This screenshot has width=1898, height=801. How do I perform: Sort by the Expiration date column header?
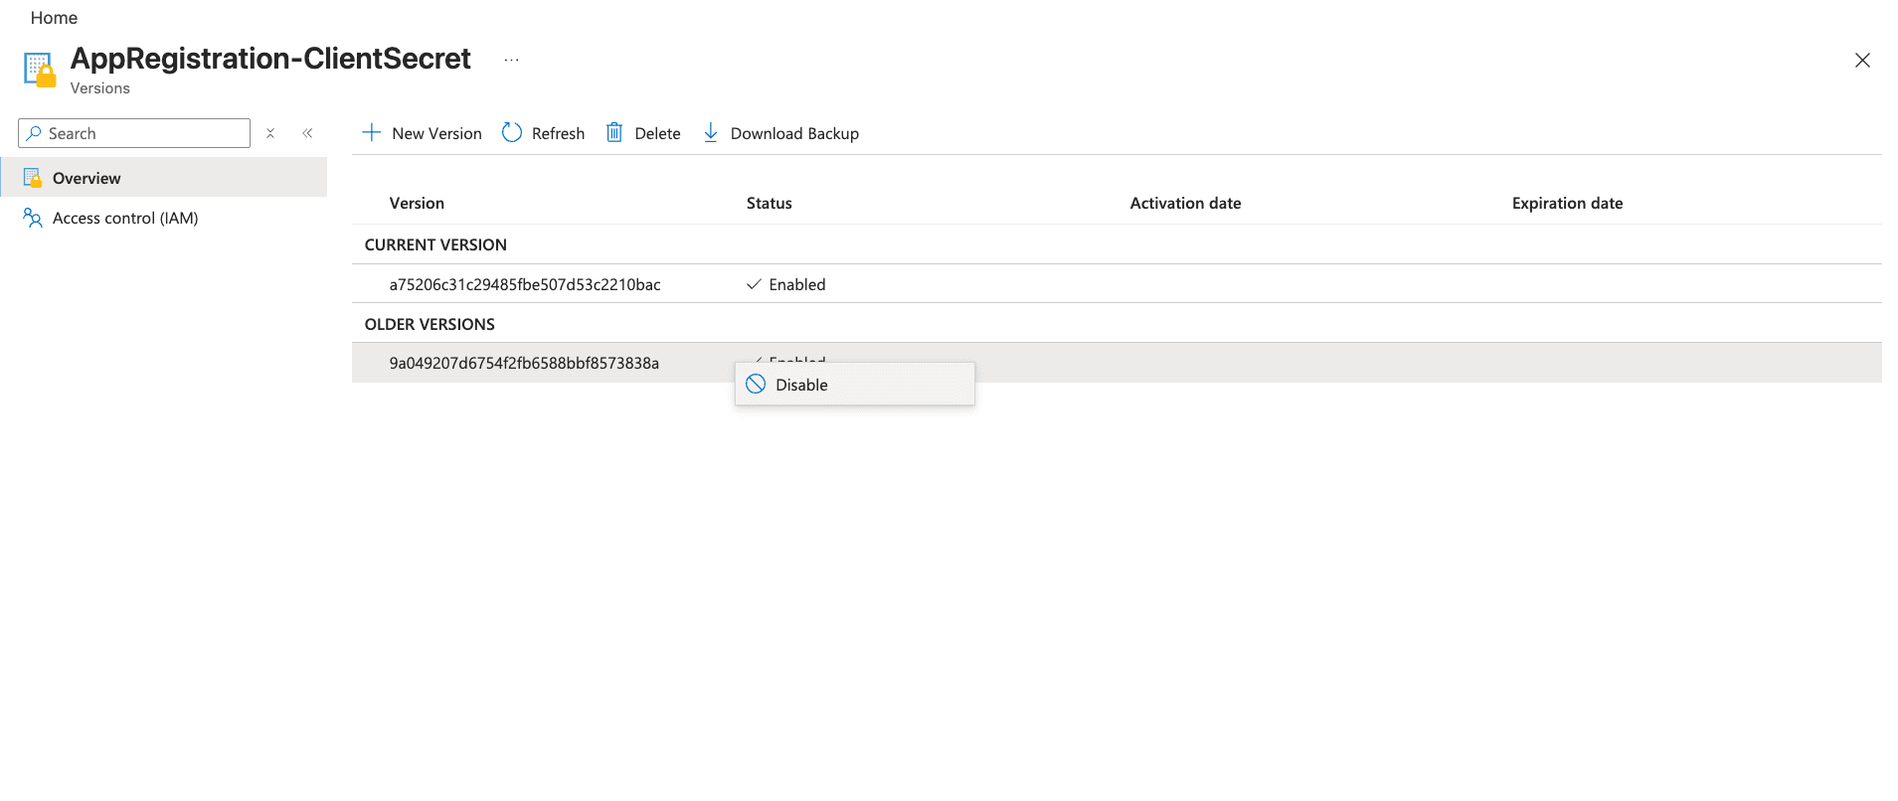click(x=1567, y=203)
